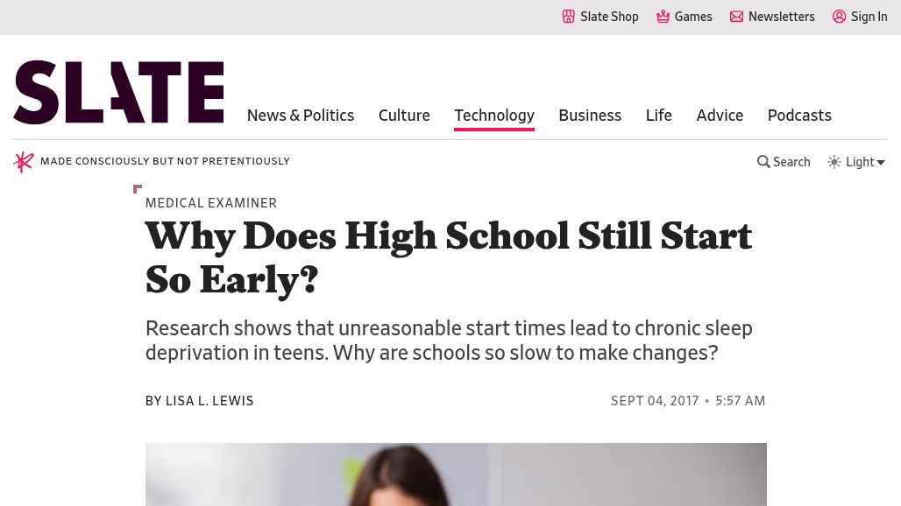Screen dimensions: 901x506
Task: Click the Search magnifying glass icon
Action: 763,162
